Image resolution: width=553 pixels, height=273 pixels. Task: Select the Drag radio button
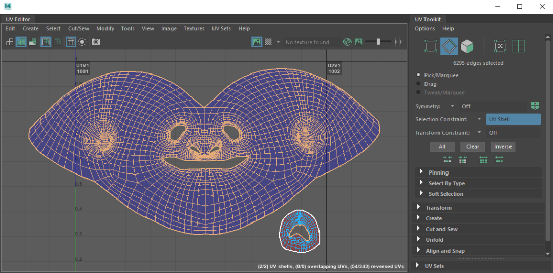click(419, 84)
